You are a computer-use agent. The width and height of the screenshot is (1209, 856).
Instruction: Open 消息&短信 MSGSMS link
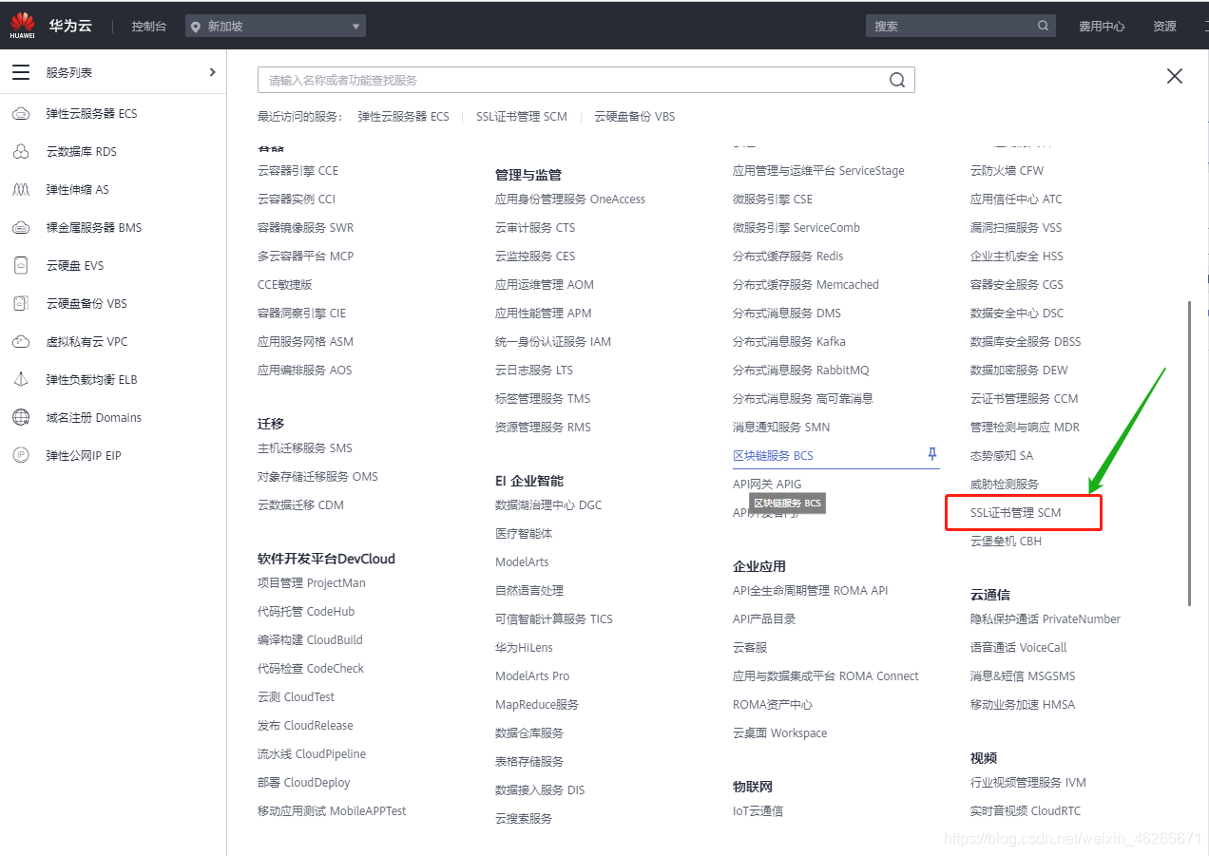(x=1023, y=676)
